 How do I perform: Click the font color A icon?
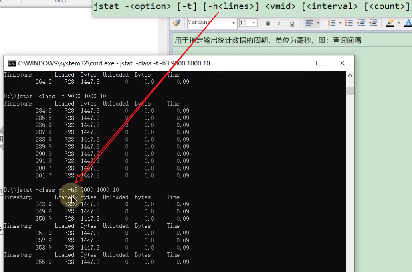(x=408, y=23)
